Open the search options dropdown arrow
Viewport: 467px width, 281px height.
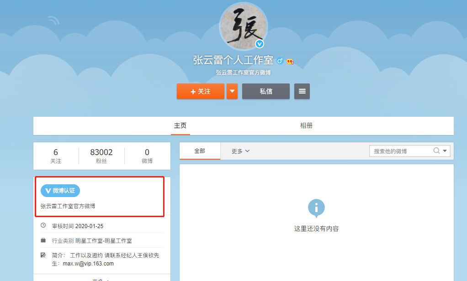click(x=445, y=151)
